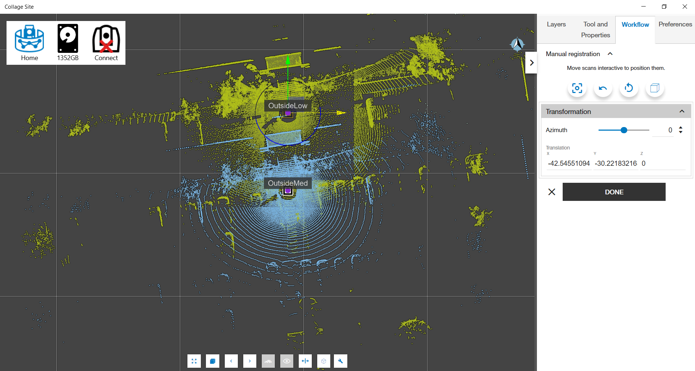Click the split view arrows icon
695x371 pixels.
coord(305,361)
